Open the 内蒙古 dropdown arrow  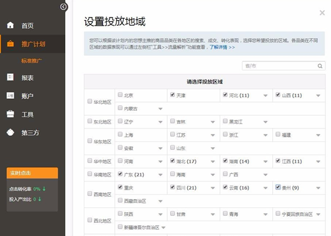point(160,109)
